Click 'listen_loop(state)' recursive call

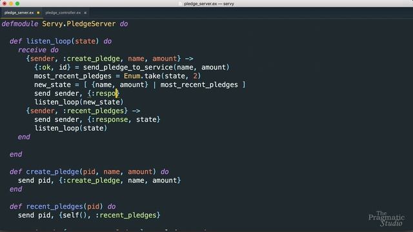tap(70, 128)
